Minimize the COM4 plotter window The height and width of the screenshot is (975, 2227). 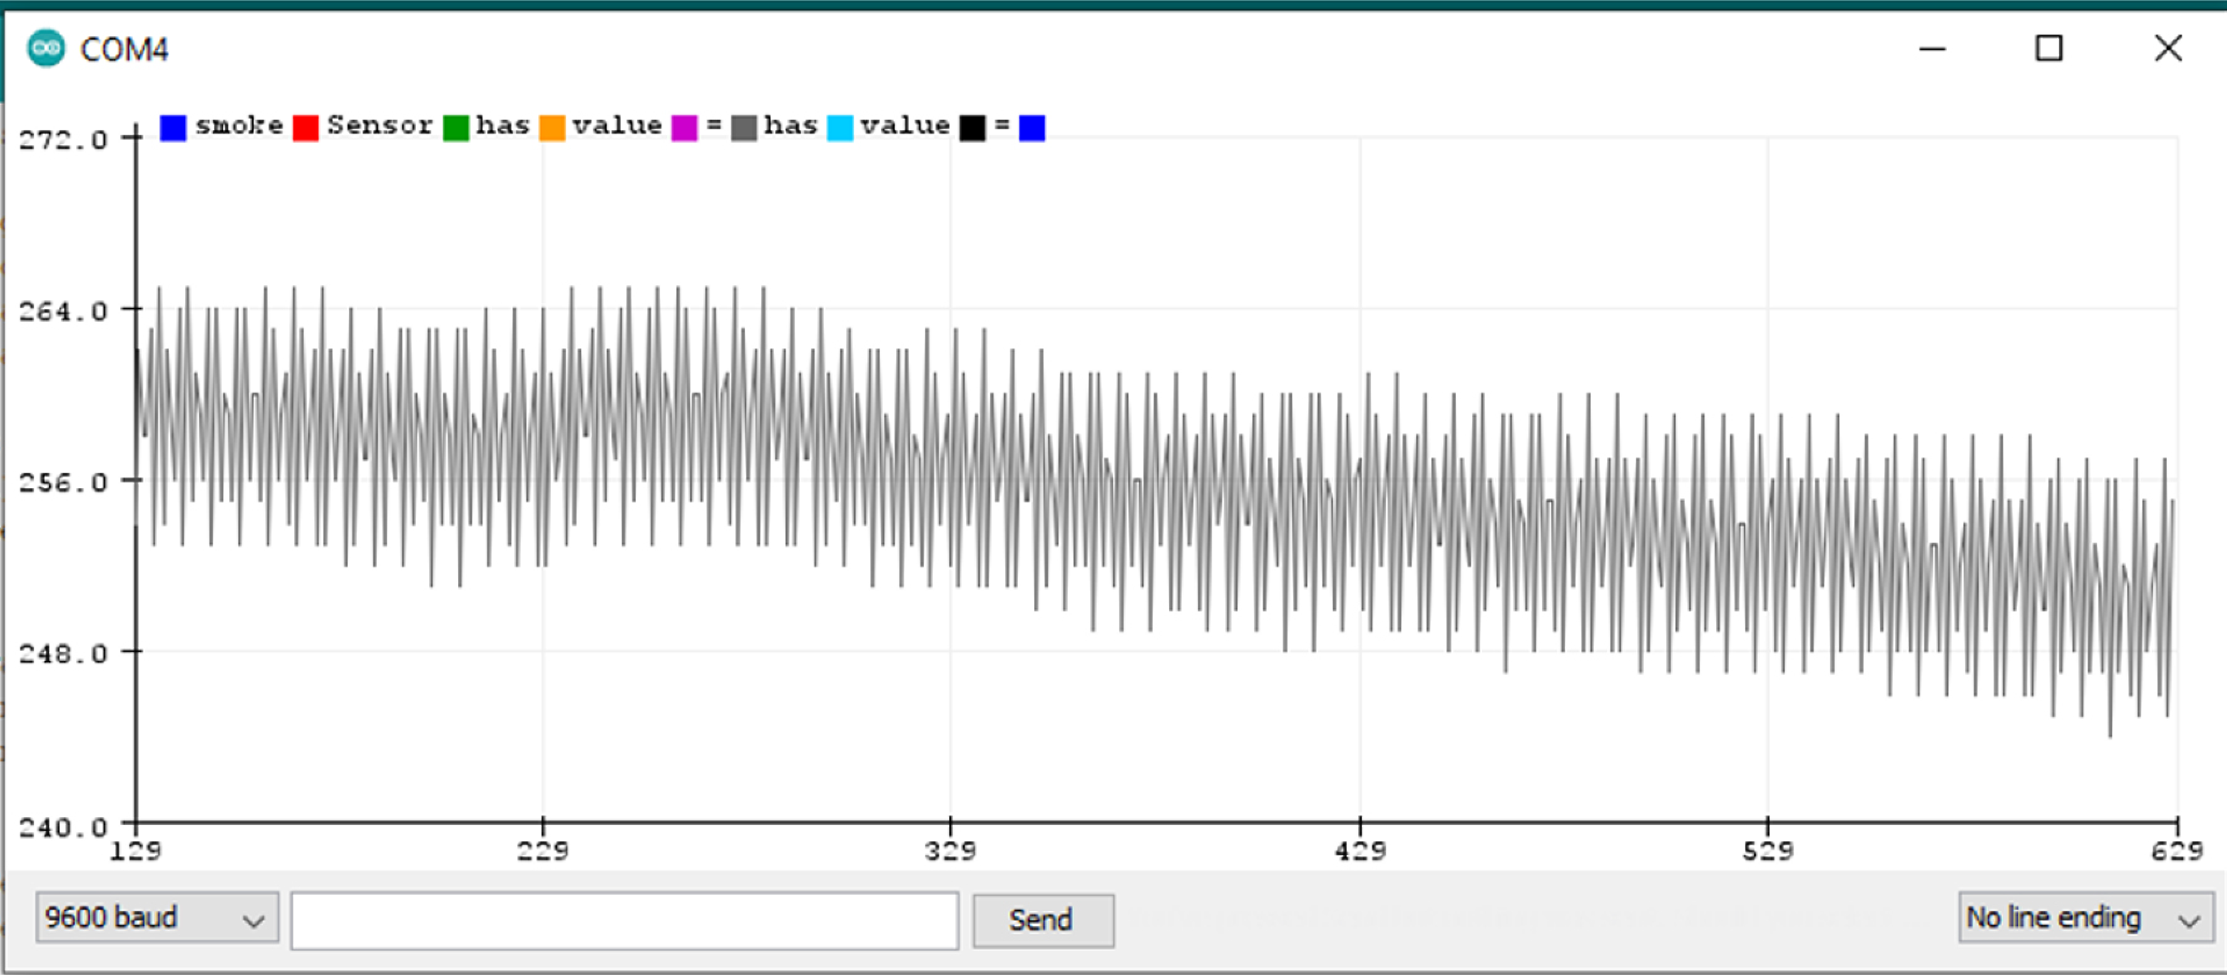[1932, 48]
